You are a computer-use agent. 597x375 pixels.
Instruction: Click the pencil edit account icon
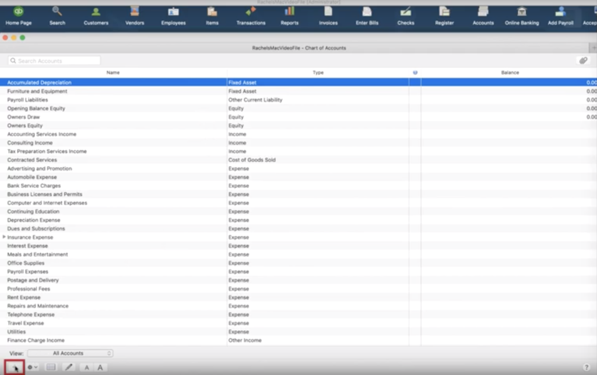69,367
